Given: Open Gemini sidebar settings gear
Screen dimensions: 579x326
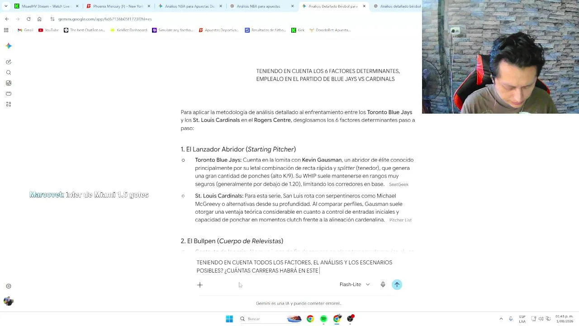Looking at the screenshot, I should [9, 286].
